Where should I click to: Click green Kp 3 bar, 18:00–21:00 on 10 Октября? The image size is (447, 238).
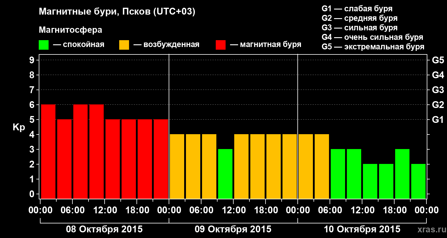pos(402,174)
